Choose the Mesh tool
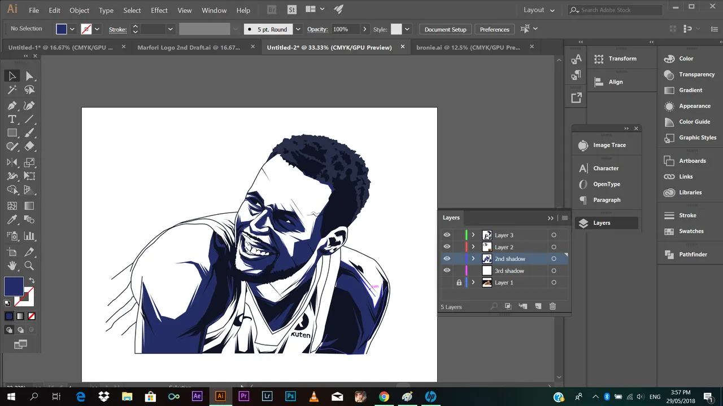723x406 pixels. [x=12, y=206]
